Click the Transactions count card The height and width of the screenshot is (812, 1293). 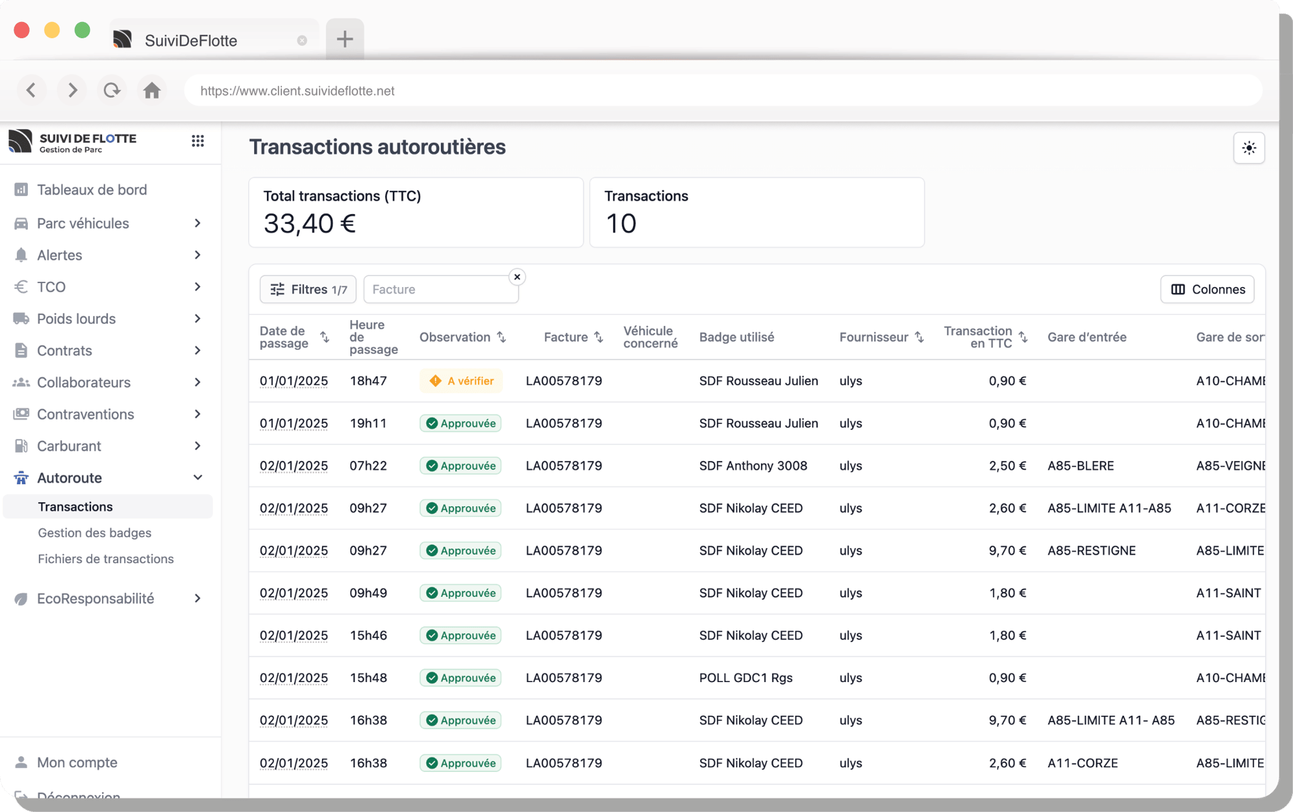click(756, 213)
